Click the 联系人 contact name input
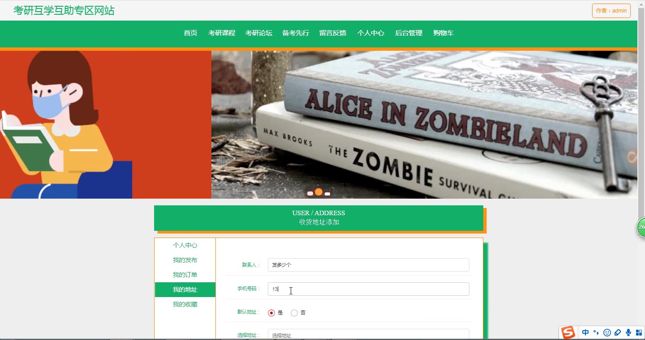 pos(368,265)
